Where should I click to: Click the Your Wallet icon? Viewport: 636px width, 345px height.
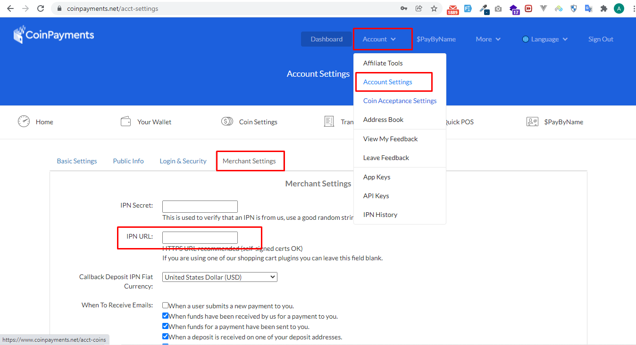[126, 121]
